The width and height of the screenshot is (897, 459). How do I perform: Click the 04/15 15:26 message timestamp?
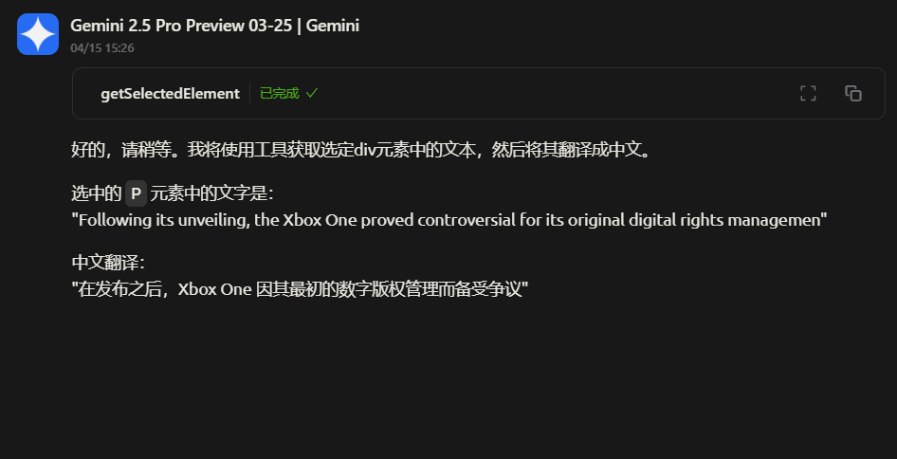tap(101, 48)
